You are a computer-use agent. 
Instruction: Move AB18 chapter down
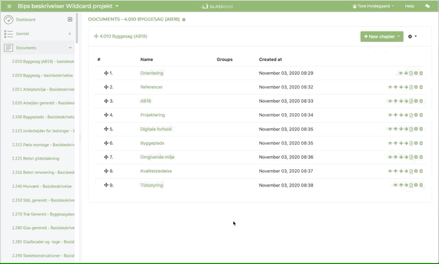(x=401, y=101)
